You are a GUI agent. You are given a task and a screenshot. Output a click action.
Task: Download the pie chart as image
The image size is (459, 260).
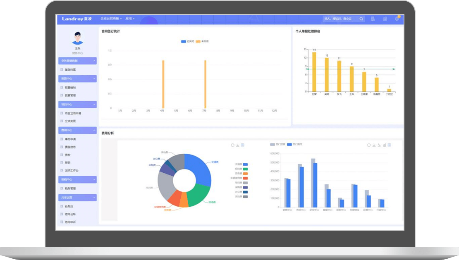(238, 145)
